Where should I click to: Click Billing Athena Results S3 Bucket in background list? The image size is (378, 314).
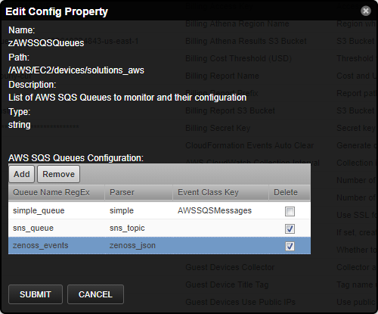246,41
